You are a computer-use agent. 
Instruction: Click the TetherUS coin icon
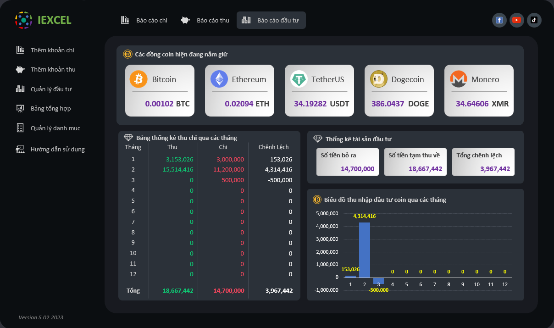pos(299,79)
